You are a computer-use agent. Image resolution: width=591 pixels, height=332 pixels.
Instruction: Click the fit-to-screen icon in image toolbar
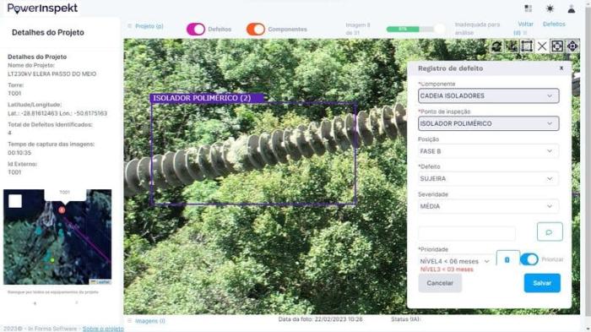(557, 46)
